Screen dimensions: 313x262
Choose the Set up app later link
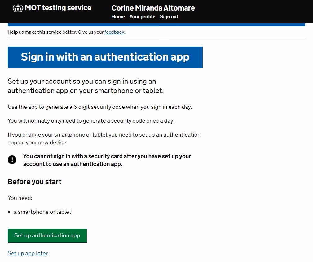pyautogui.click(x=28, y=253)
